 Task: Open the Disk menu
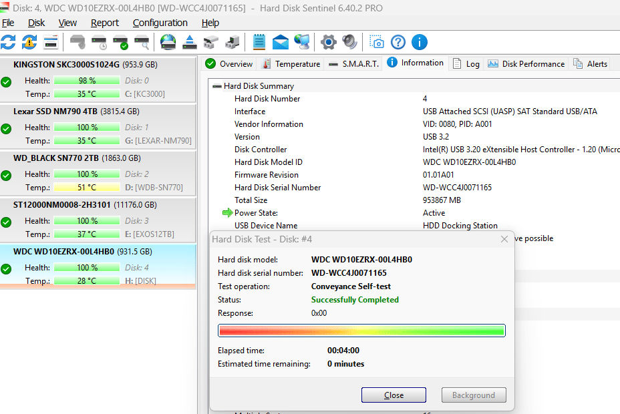pos(36,23)
